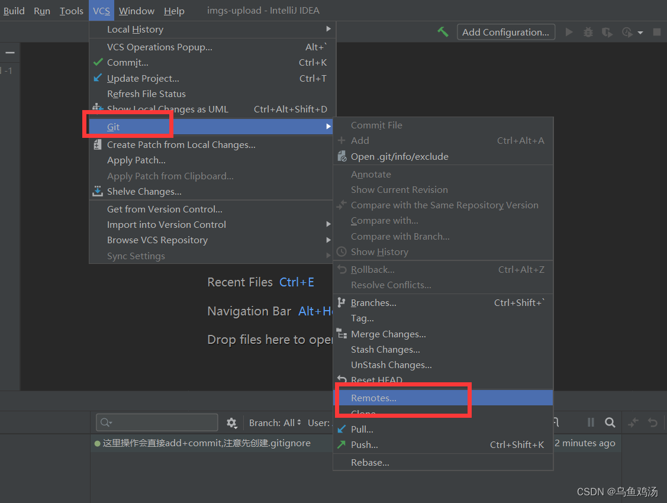Open the Build menu
This screenshot has width=667, height=503.
pos(14,11)
